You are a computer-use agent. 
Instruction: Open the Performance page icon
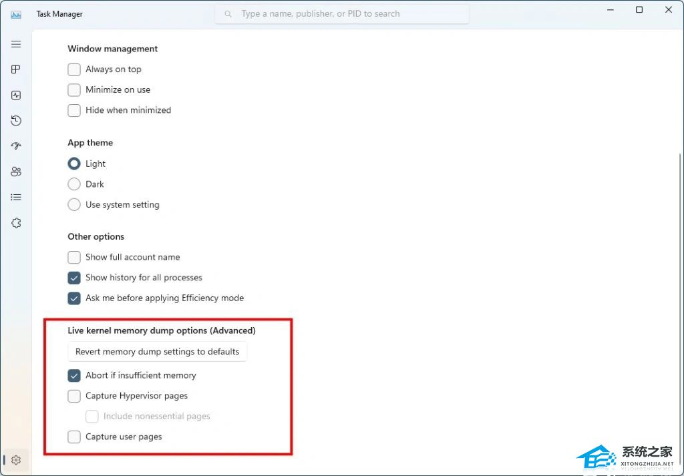coord(16,95)
